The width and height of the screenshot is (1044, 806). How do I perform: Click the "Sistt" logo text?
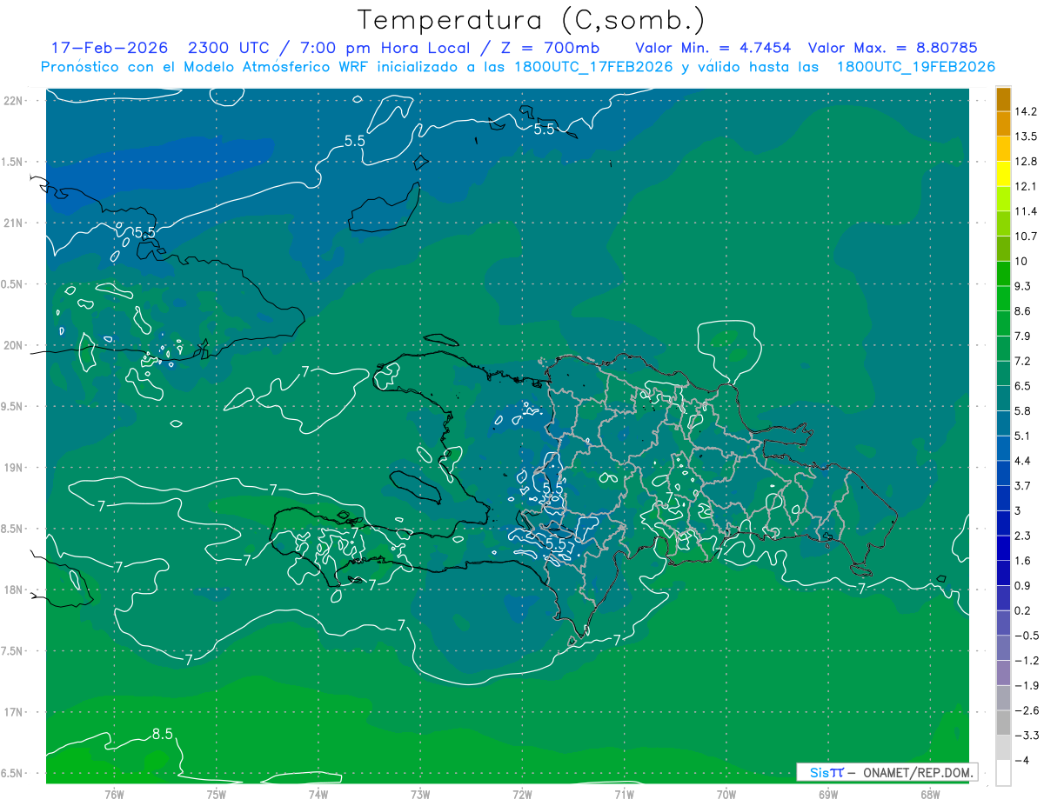click(x=826, y=772)
